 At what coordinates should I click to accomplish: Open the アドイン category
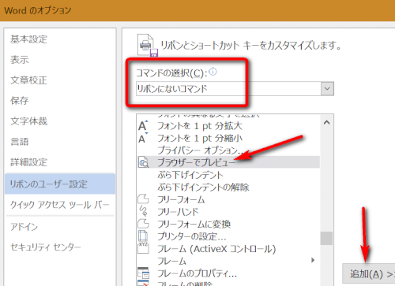(x=24, y=226)
